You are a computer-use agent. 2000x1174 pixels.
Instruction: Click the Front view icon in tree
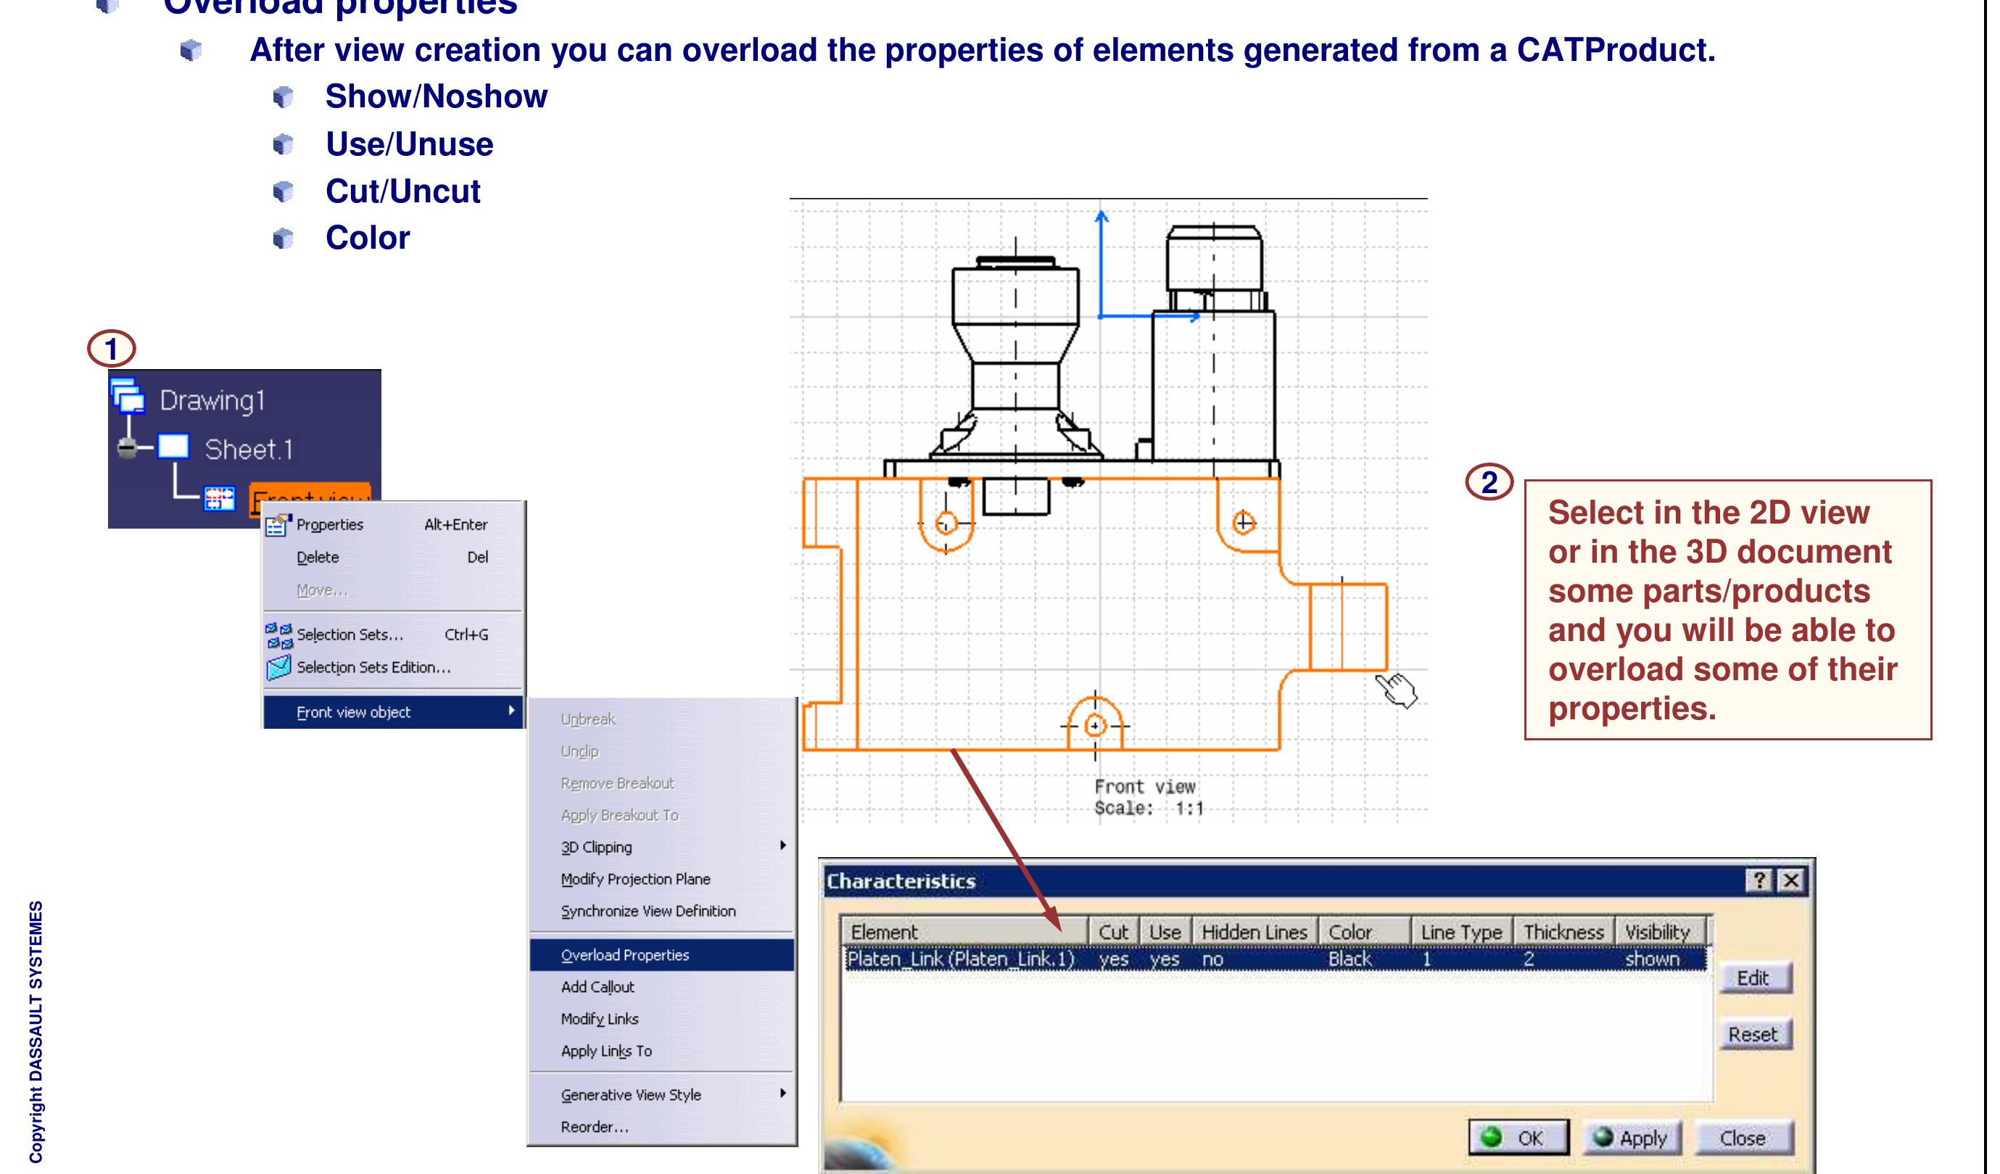point(220,497)
